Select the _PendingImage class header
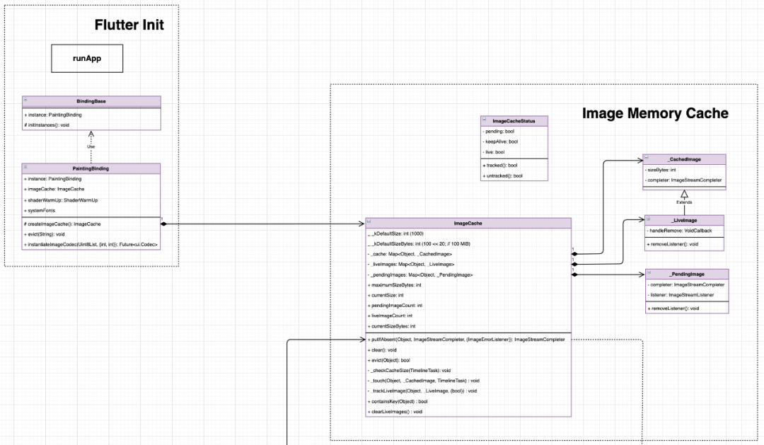Image resolution: width=764 pixels, height=445 pixels. (687, 274)
